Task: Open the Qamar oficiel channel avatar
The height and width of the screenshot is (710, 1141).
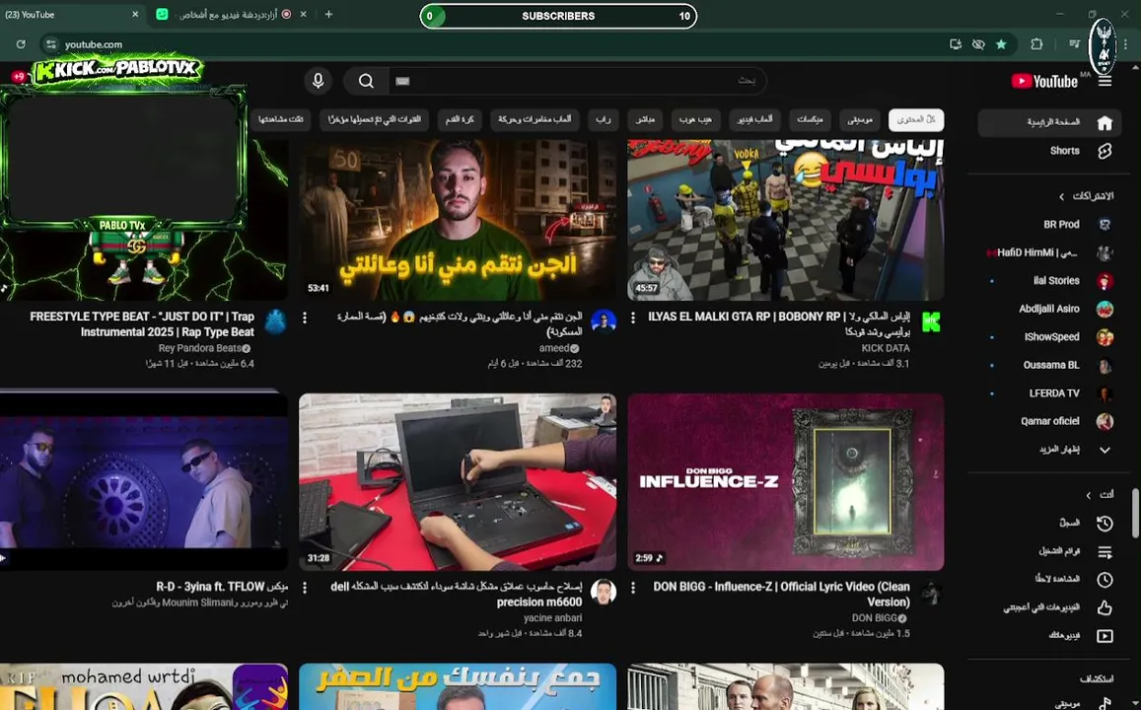Action: pyautogui.click(x=1105, y=421)
